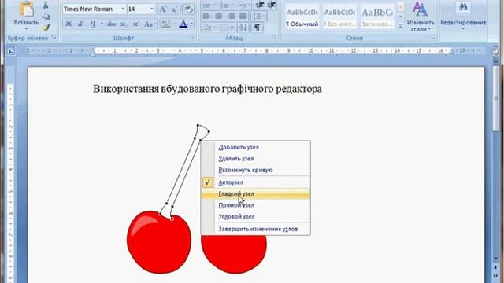Screen dimensions: 504x283
Task: Apply the Обычный style
Action: pos(302,17)
